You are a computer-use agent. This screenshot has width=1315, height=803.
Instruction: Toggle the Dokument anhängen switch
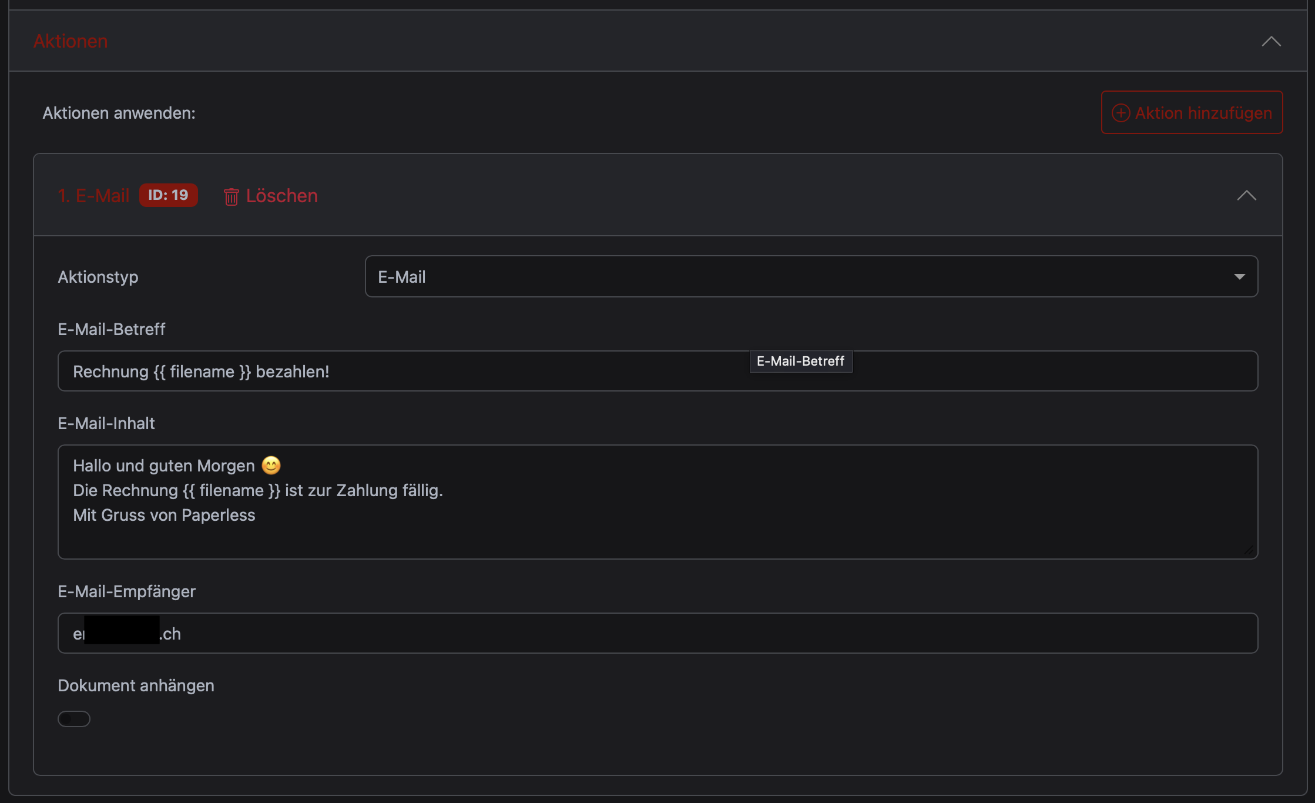74,719
